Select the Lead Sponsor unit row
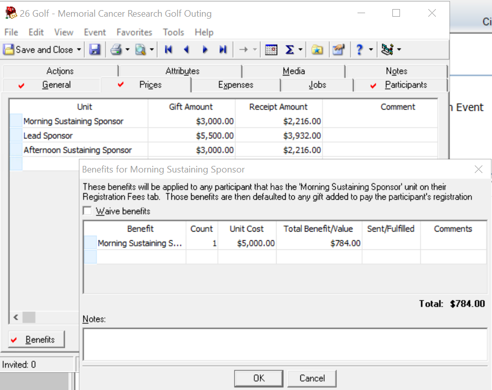This screenshot has height=390, width=492. click(x=223, y=136)
